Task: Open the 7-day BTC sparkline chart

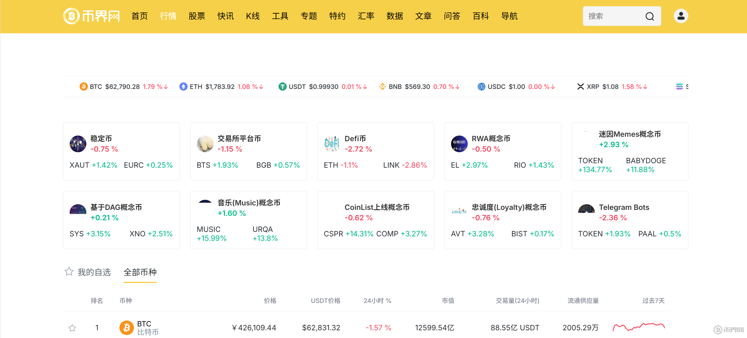Action: coord(639,327)
